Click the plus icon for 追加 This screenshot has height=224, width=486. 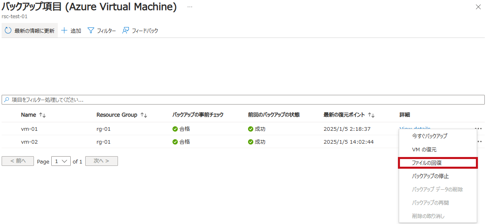point(64,31)
